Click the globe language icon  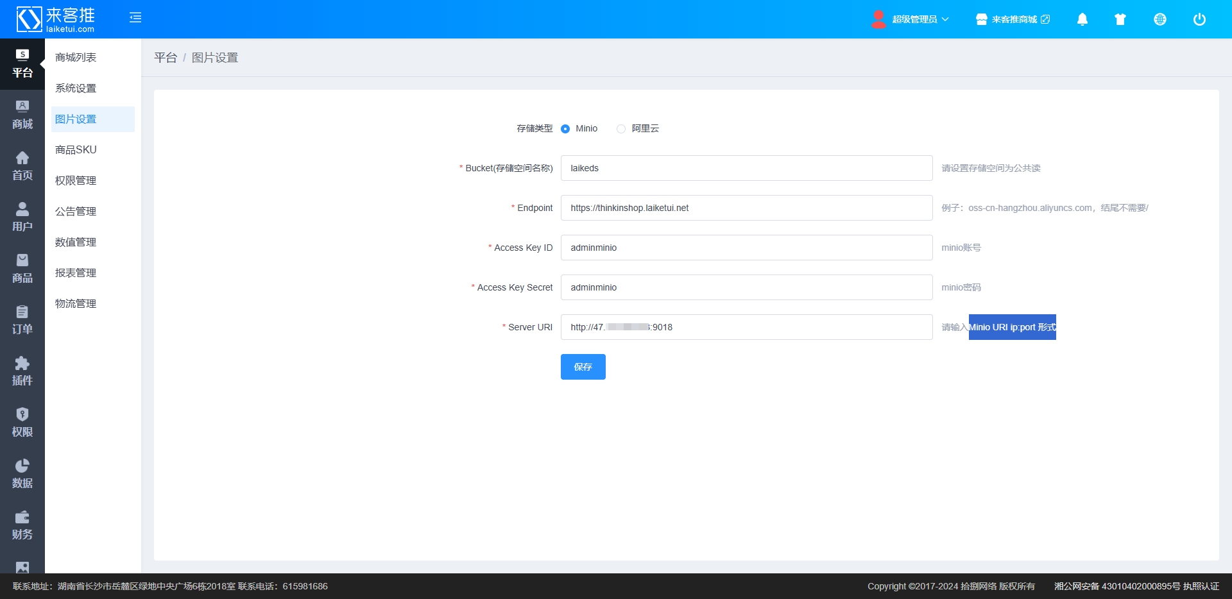[1159, 19]
